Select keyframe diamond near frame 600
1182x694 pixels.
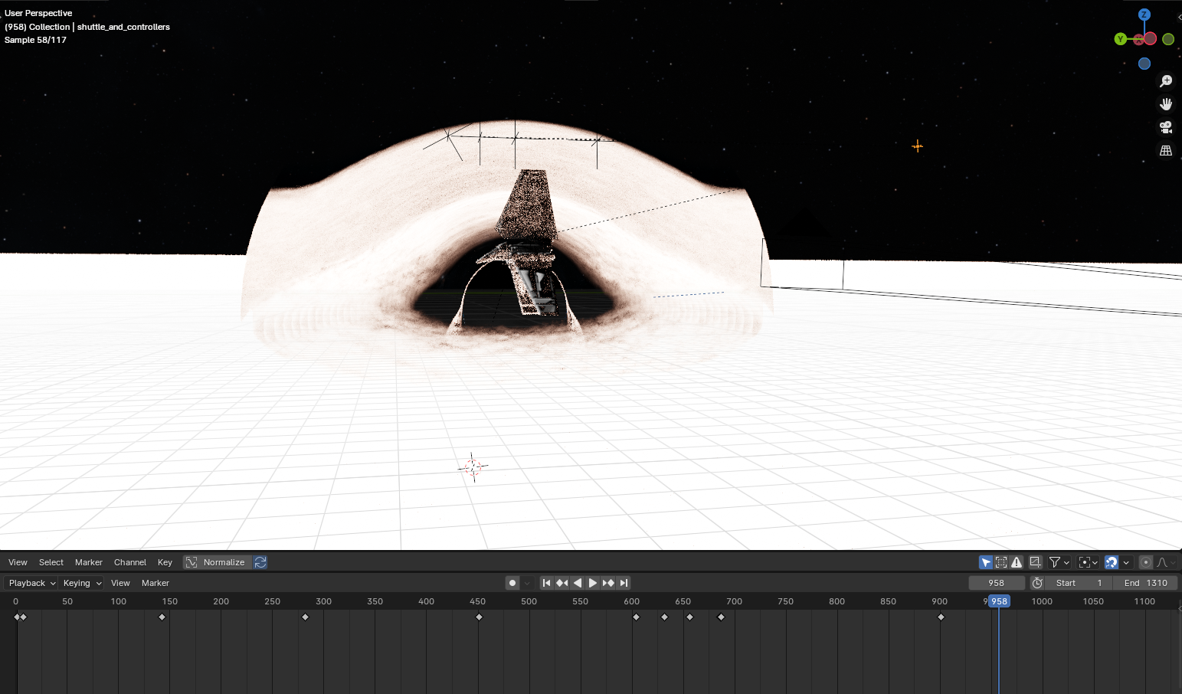pyautogui.click(x=636, y=617)
